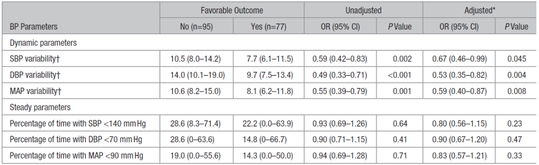This screenshot has height=165, width=539.
Task: Click the value 10.5 (8.0–14.2)
Action: click(x=197, y=59)
